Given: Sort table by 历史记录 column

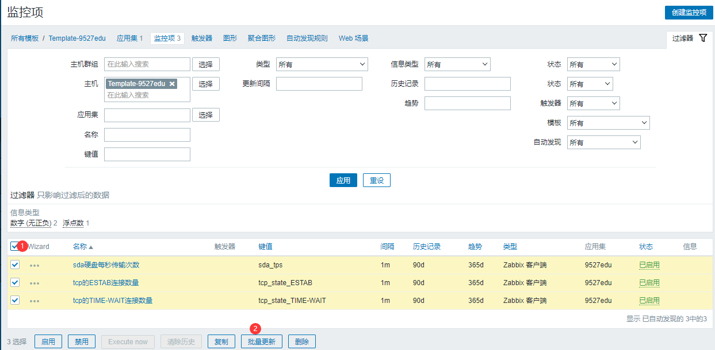Looking at the screenshot, I should tap(427, 247).
